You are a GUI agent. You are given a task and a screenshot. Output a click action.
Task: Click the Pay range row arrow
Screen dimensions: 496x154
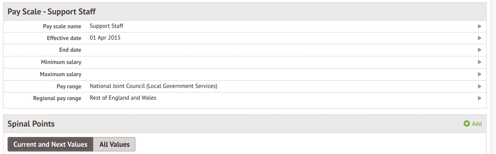pyautogui.click(x=480, y=87)
